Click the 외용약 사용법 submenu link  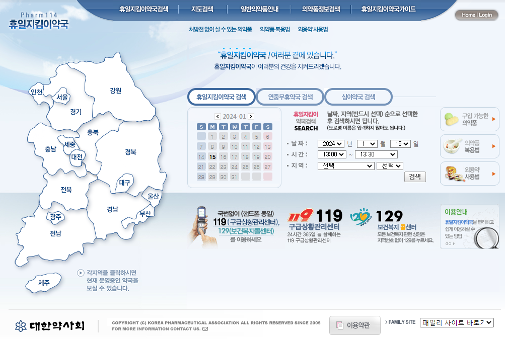(x=313, y=29)
